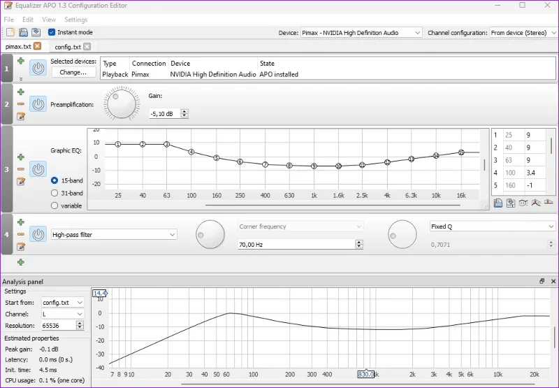Viewport: 559px width, 388px height.
Task: Click the Graphic EQ horizontal scrollbar
Action: coord(333,206)
